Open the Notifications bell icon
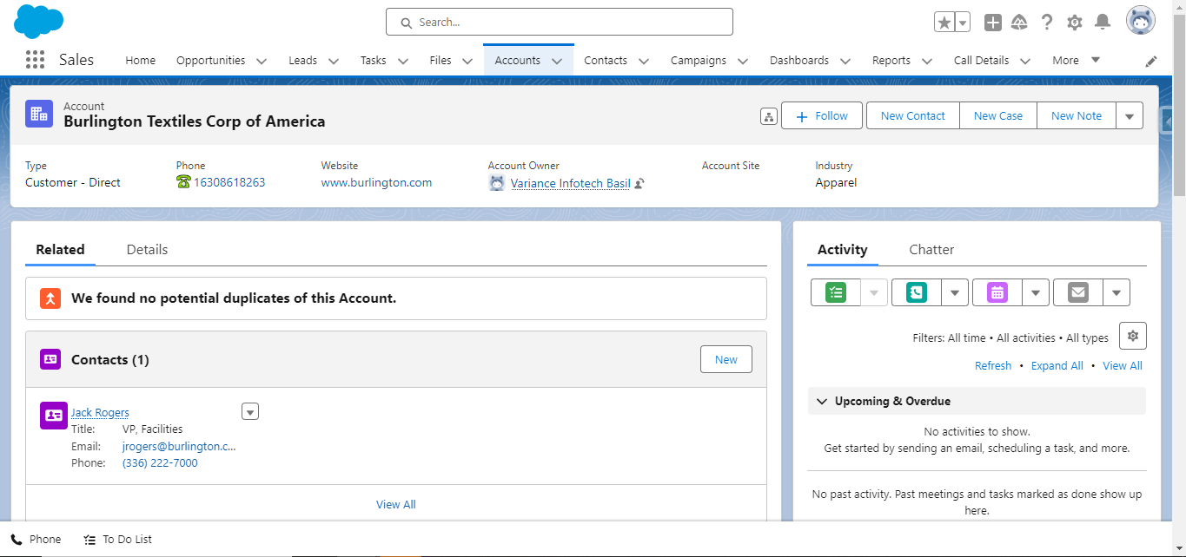The image size is (1186, 557). [x=1103, y=23]
